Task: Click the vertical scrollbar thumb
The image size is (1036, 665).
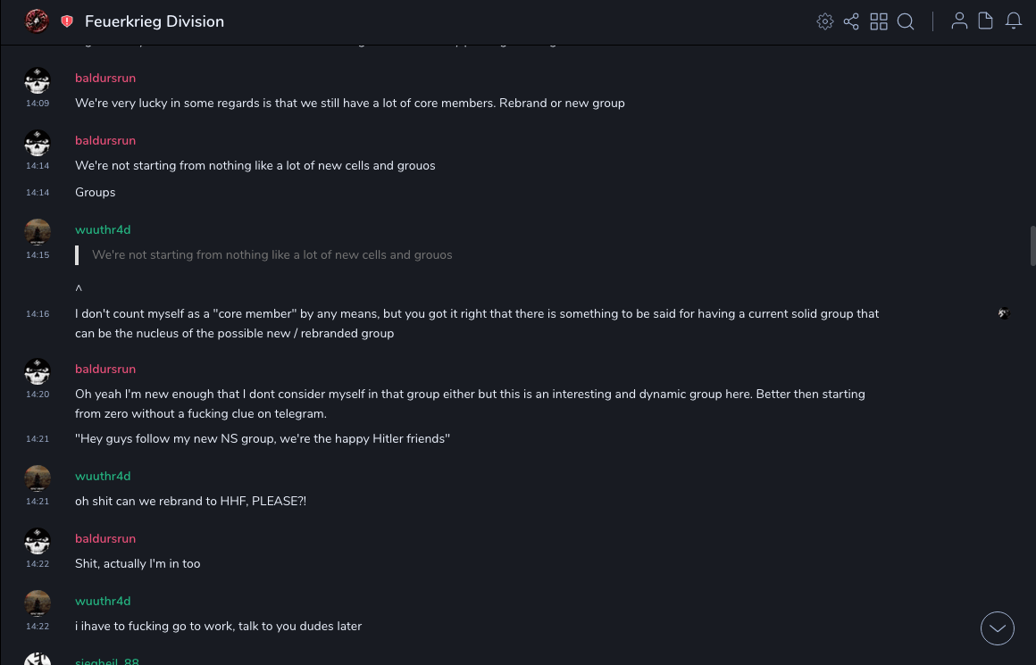Action: [1032, 245]
